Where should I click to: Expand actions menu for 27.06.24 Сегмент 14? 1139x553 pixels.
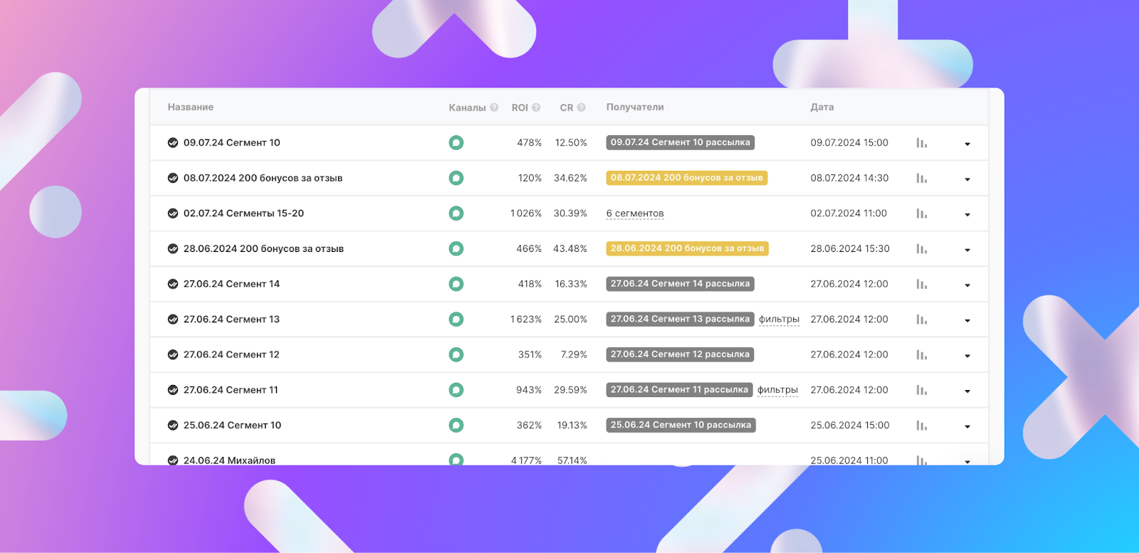pos(967,285)
